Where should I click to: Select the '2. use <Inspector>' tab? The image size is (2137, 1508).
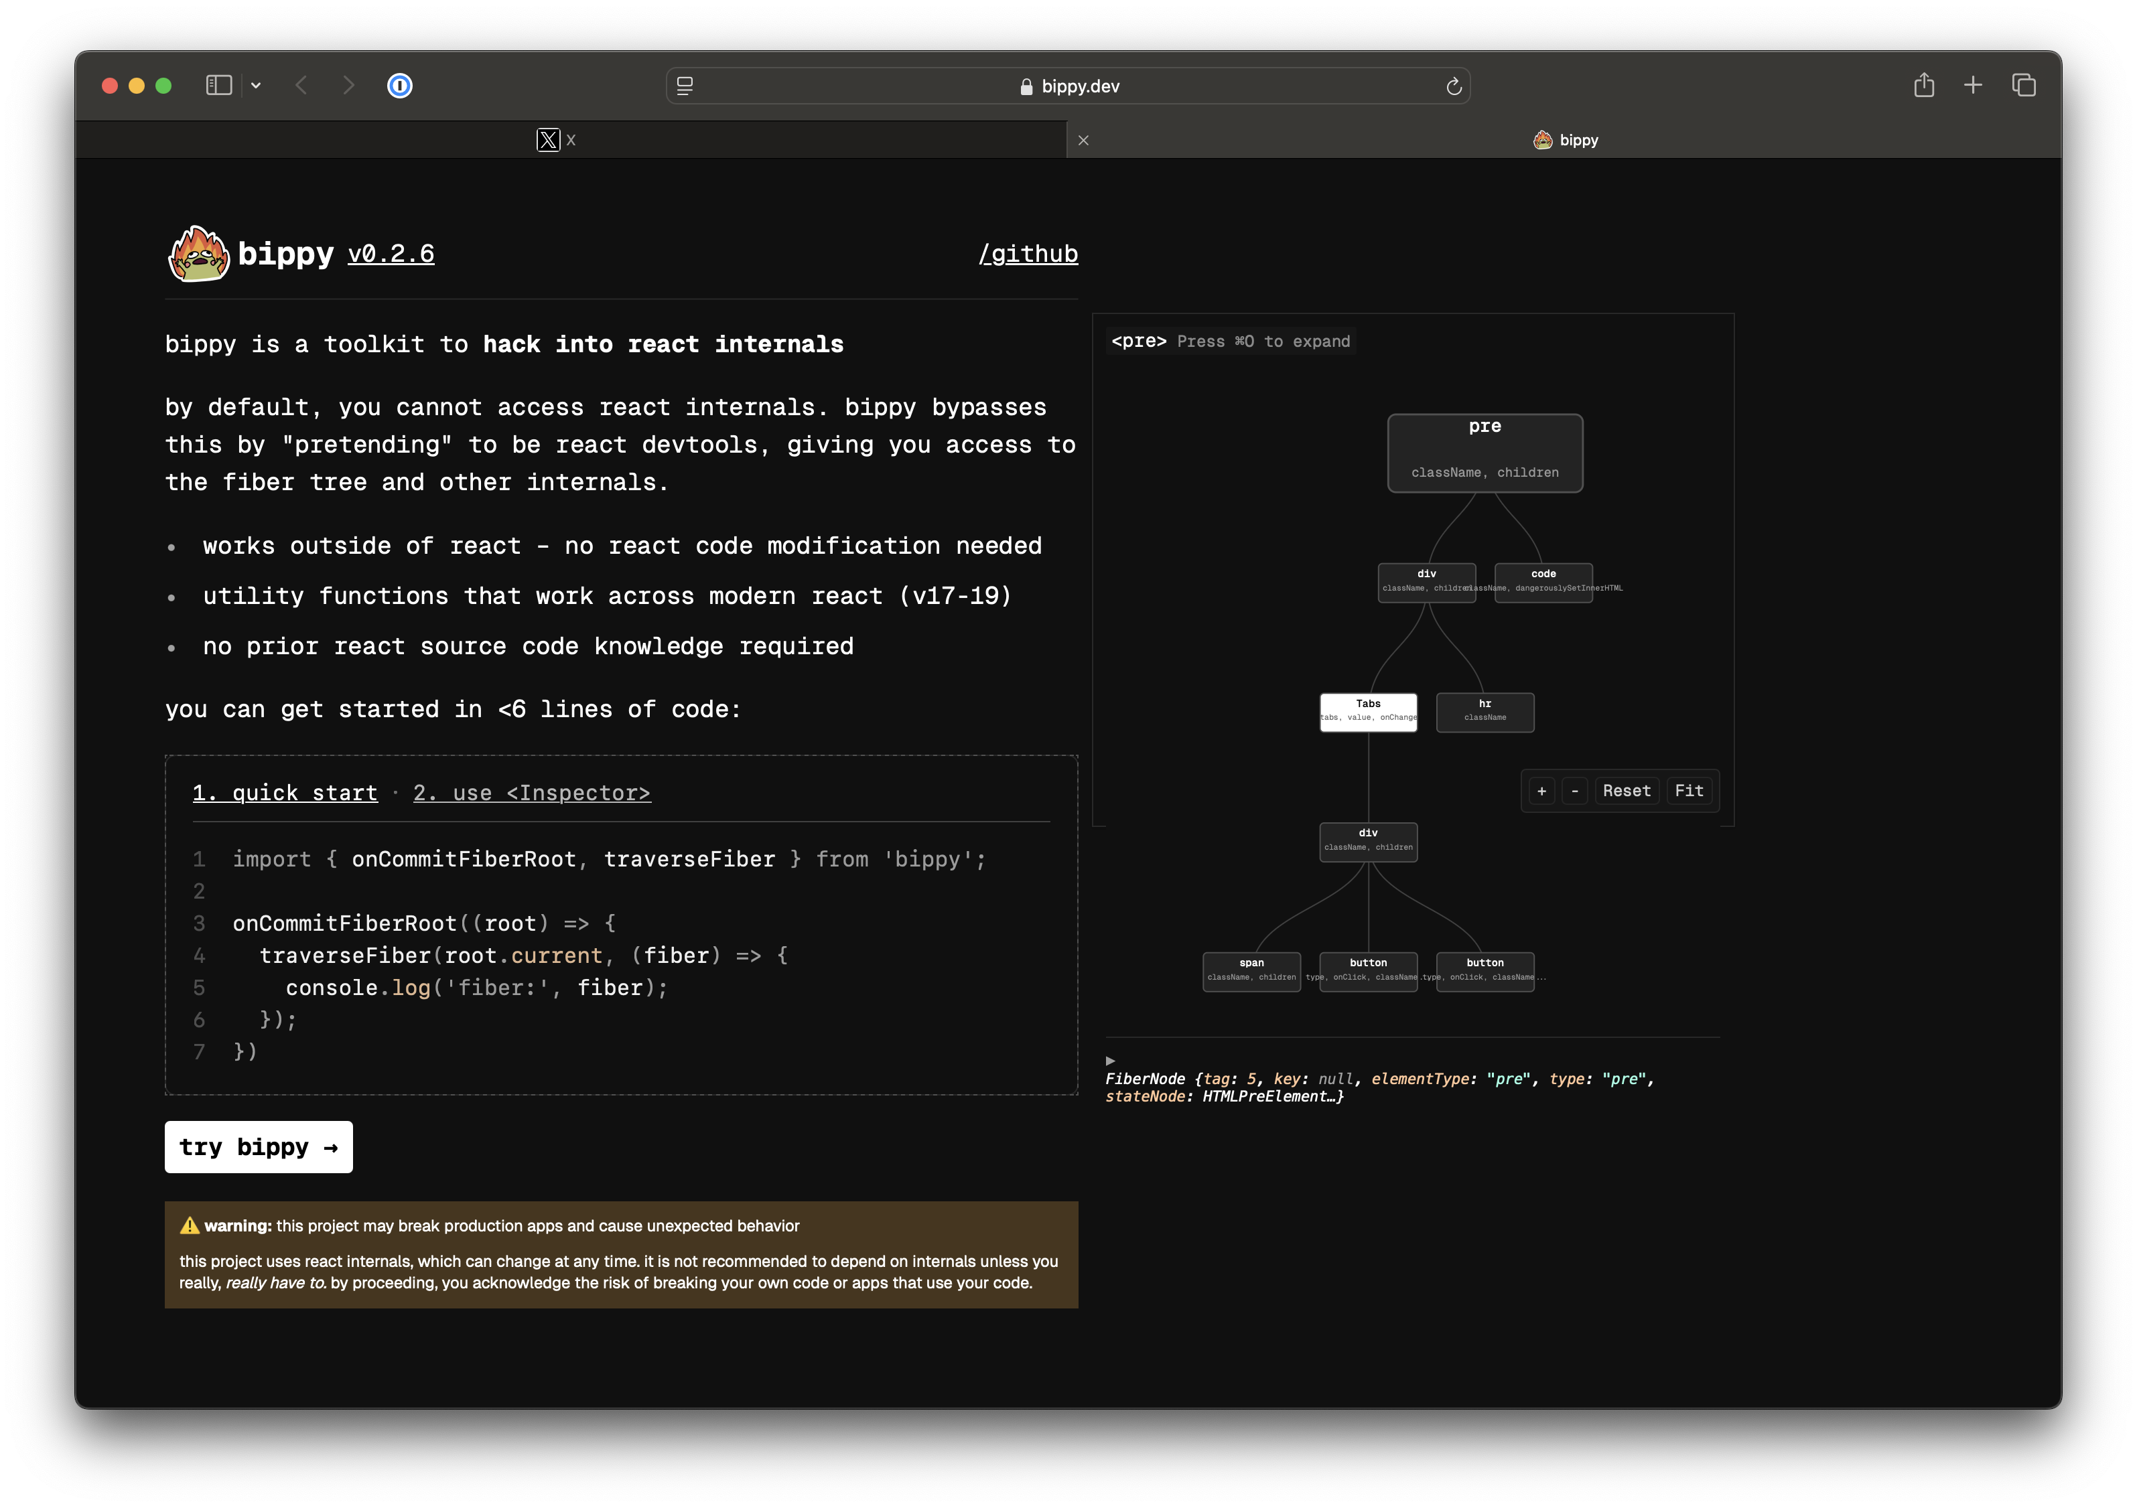coord(531,793)
